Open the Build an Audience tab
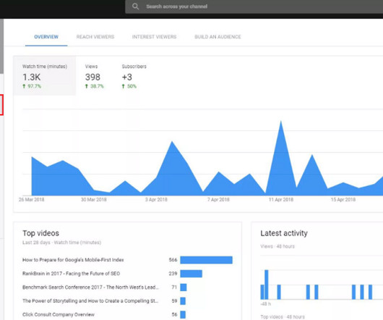The image size is (383, 320). [x=218, y=37]
